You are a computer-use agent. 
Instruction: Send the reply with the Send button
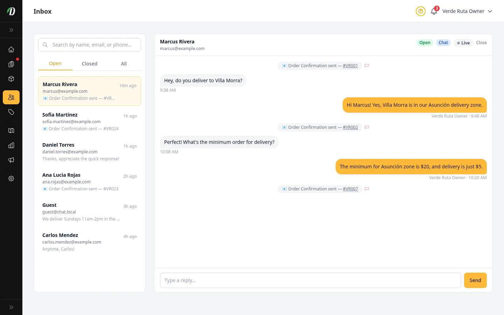pyautogui.click(x=475, y=280)
